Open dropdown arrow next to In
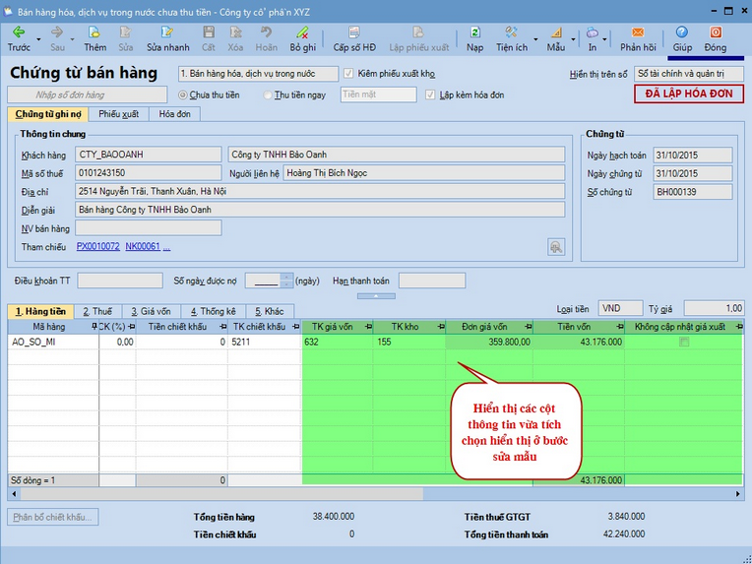 604,39
